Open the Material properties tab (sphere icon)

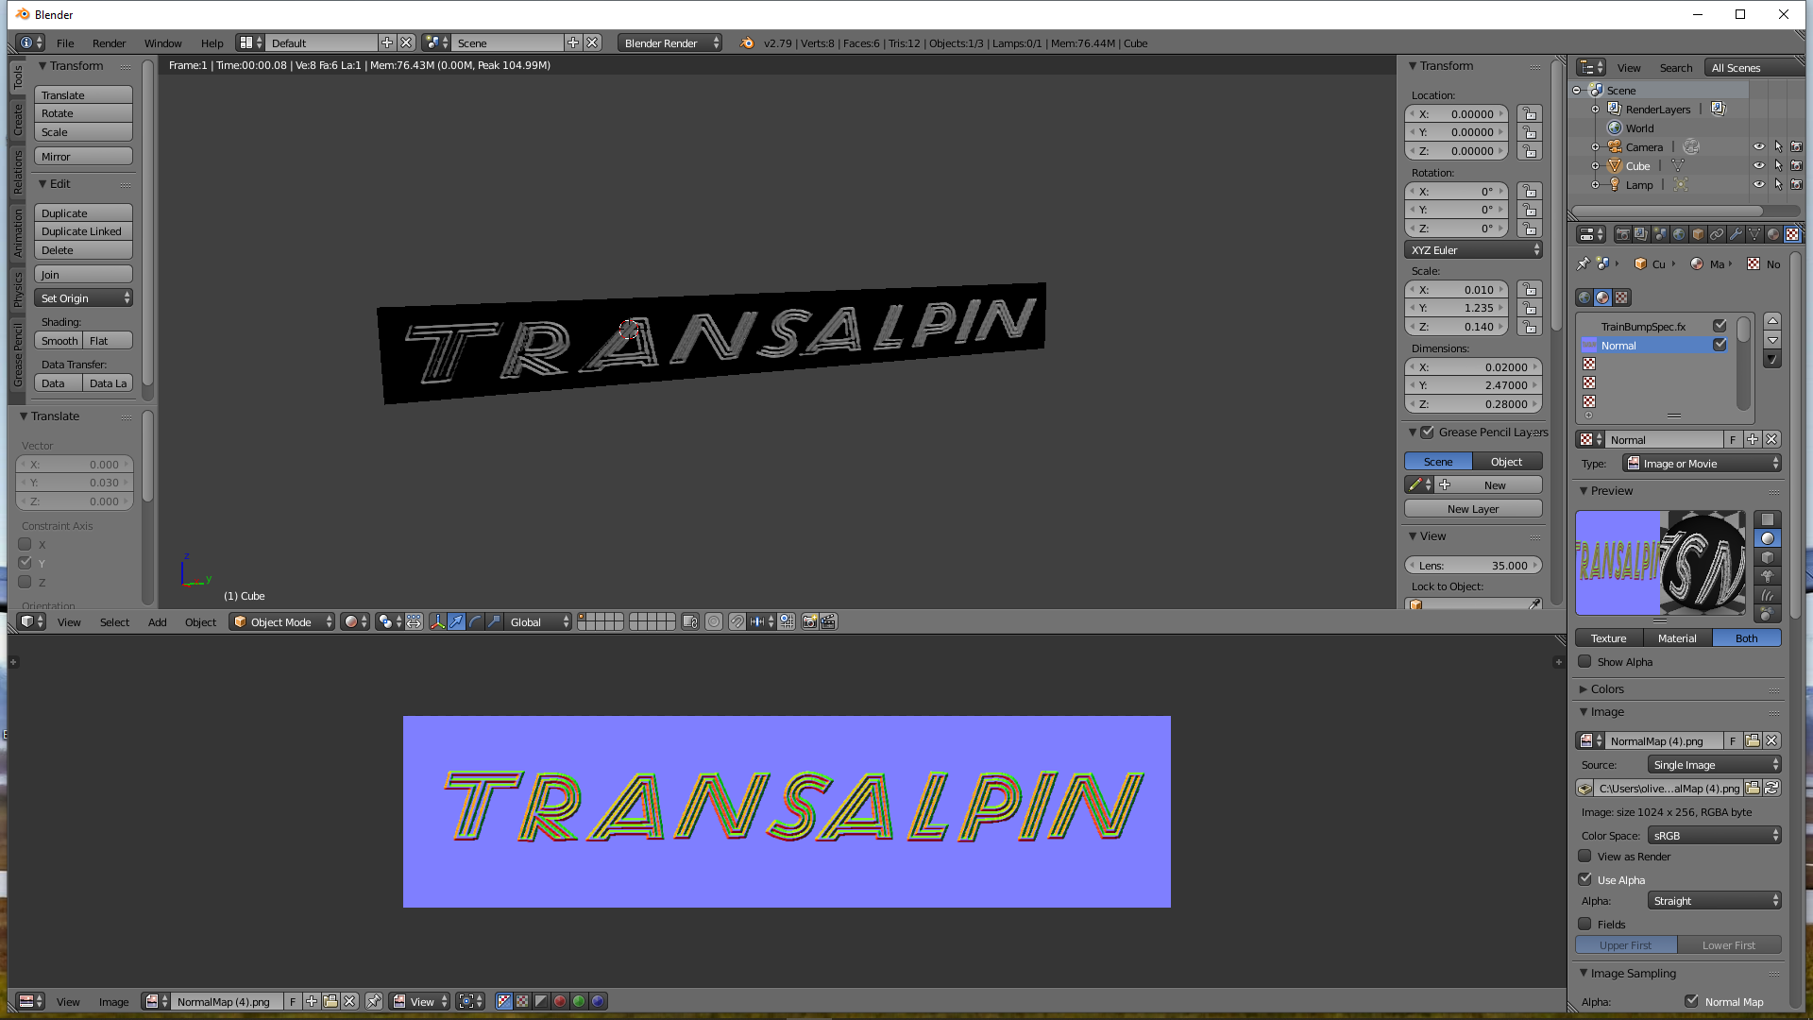(x=1773, y=234)
